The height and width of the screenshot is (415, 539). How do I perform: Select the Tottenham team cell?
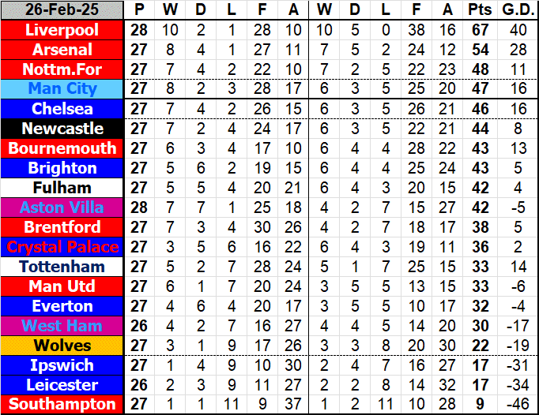tap(62, 267)
